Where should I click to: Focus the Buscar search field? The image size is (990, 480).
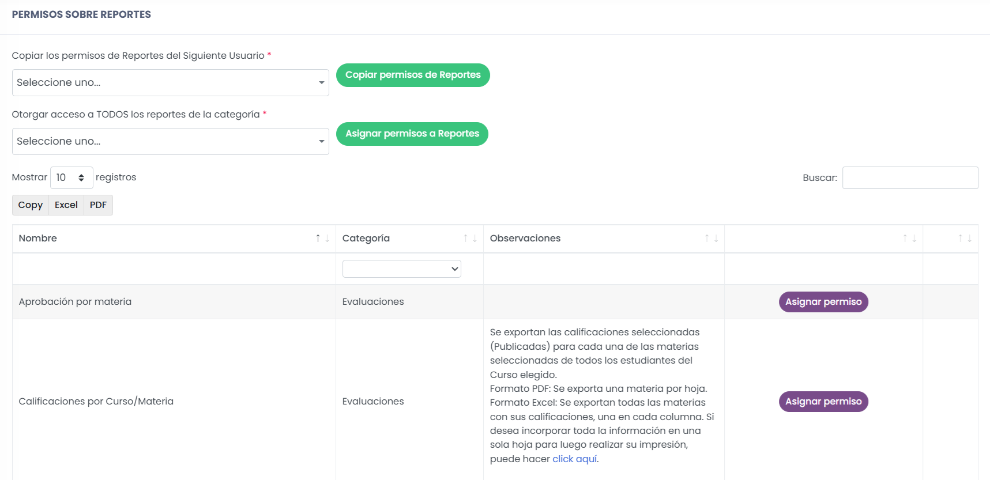pyautogui.click(x=910, y=177)
